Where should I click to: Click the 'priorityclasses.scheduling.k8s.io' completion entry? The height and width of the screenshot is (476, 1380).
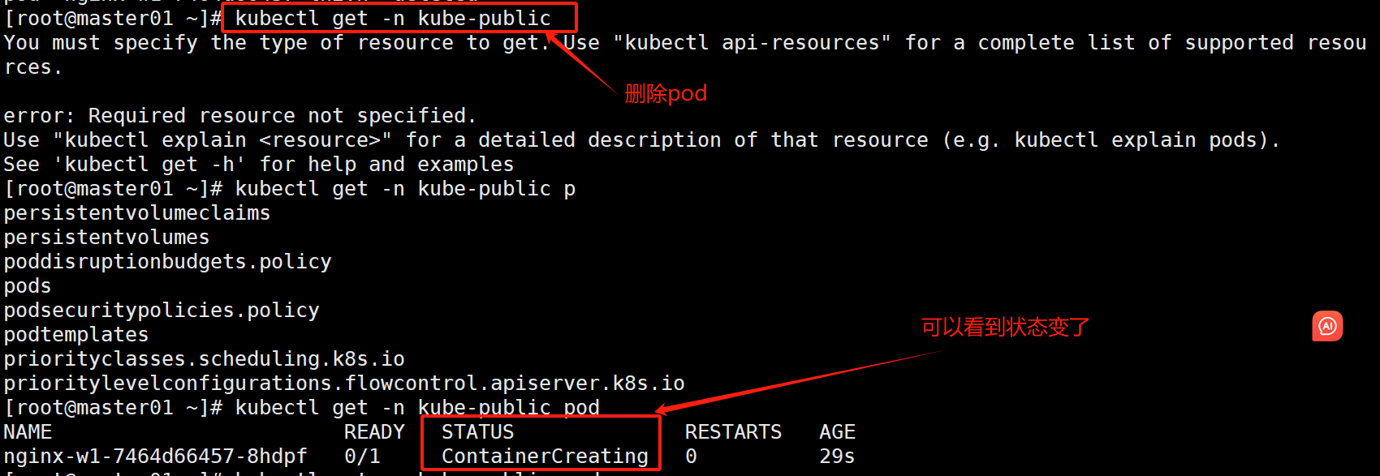(x=204, y=359)
